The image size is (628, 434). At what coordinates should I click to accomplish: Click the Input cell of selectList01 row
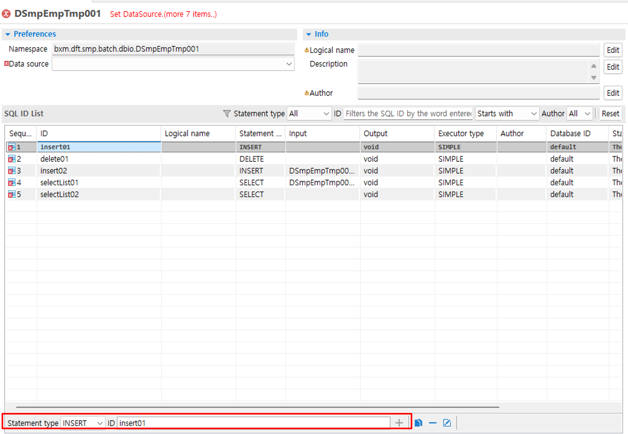(x=323, y=183)
